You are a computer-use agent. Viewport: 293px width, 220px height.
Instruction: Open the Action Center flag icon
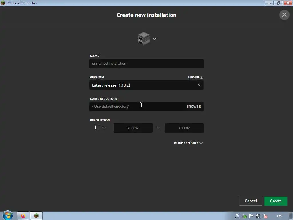251,216
